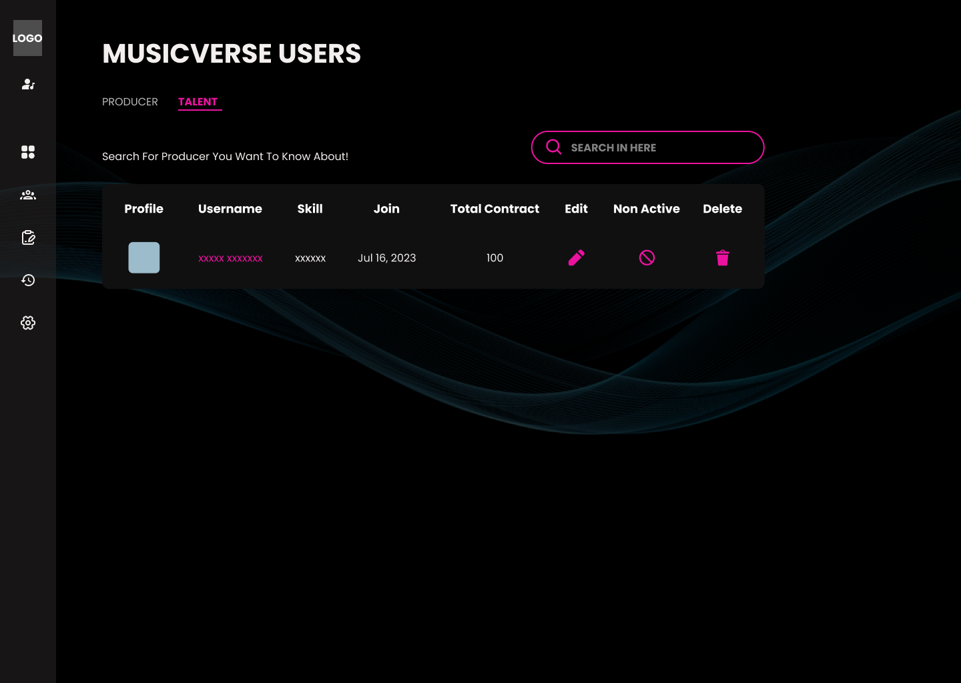Open username link xxxxx xxxxxxx
This screenshot has height=683, width=961.
(230, 258)
